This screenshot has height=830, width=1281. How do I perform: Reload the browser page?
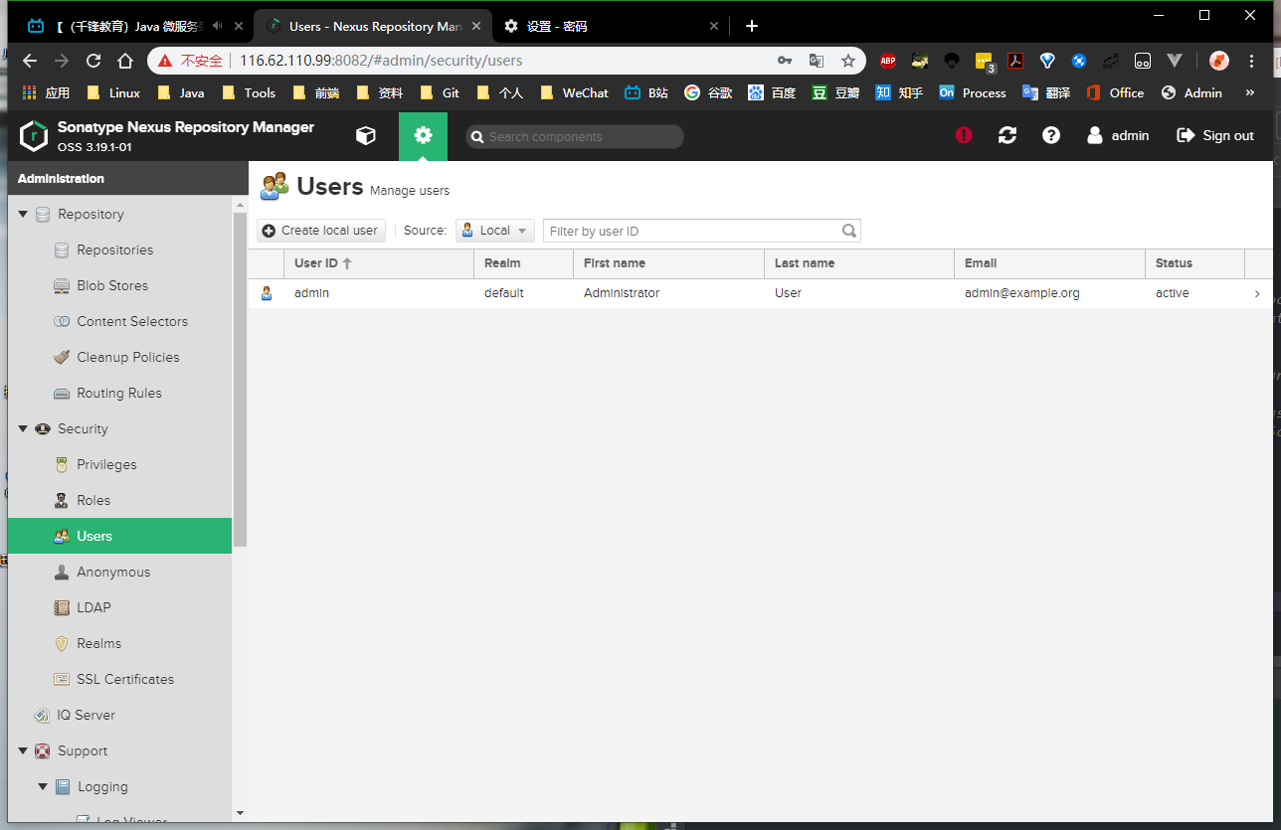coord(93,61)
